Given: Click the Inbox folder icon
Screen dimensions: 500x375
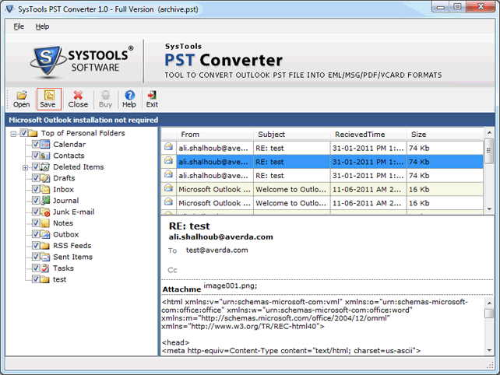Looking at the screenshot, I should (x=45, y=189).
